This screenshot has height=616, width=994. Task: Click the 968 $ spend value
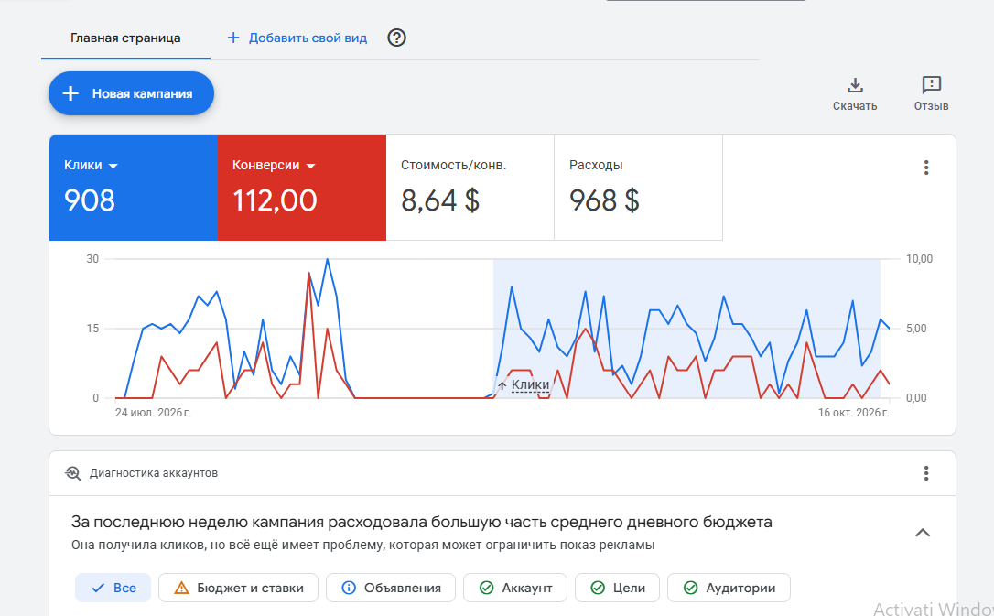(x=604, y=200)
